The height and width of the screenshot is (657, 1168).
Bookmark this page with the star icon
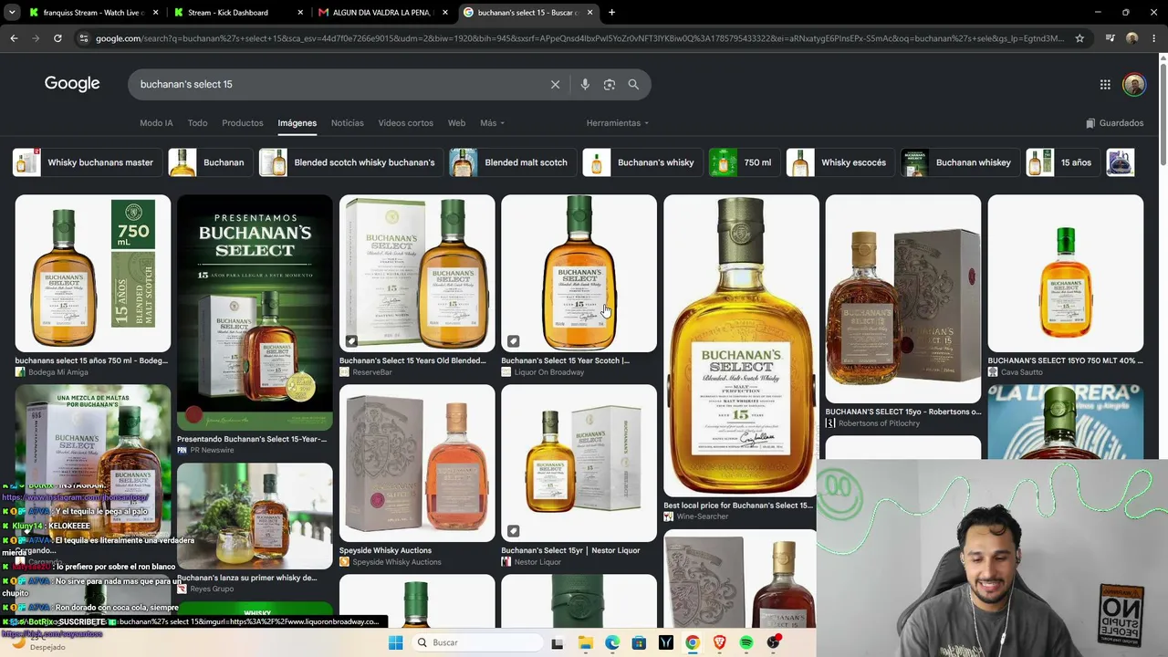[1079, 38]
